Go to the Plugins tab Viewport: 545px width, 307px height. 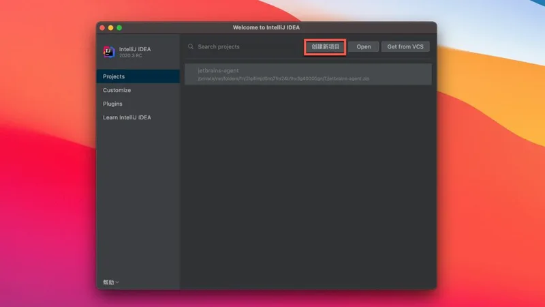(x=112, y=104)
